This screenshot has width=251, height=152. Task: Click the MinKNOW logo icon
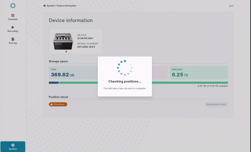click(13, 6)
